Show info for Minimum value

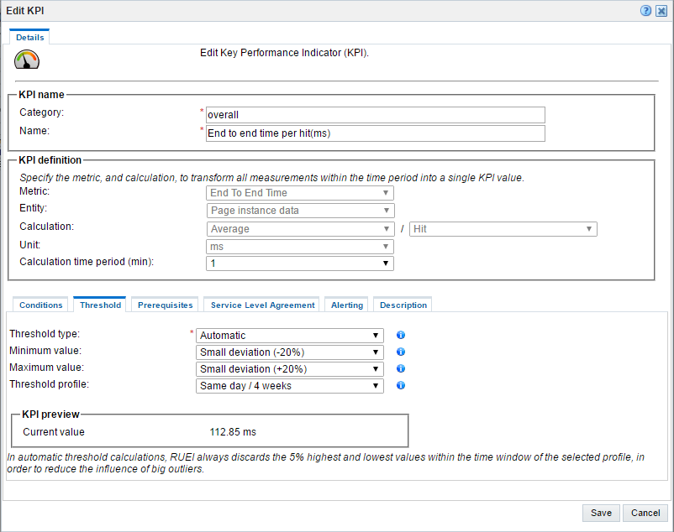(x=401, y=352)
